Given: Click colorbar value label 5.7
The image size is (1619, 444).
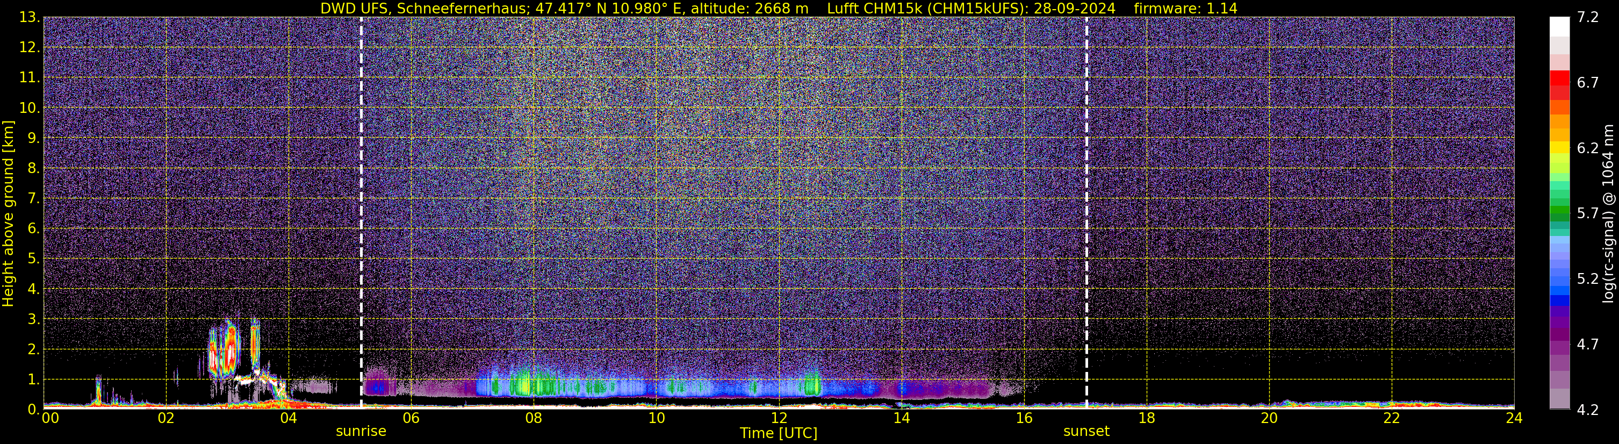Looking at the screenshot, I should [x=1588, y=213].
